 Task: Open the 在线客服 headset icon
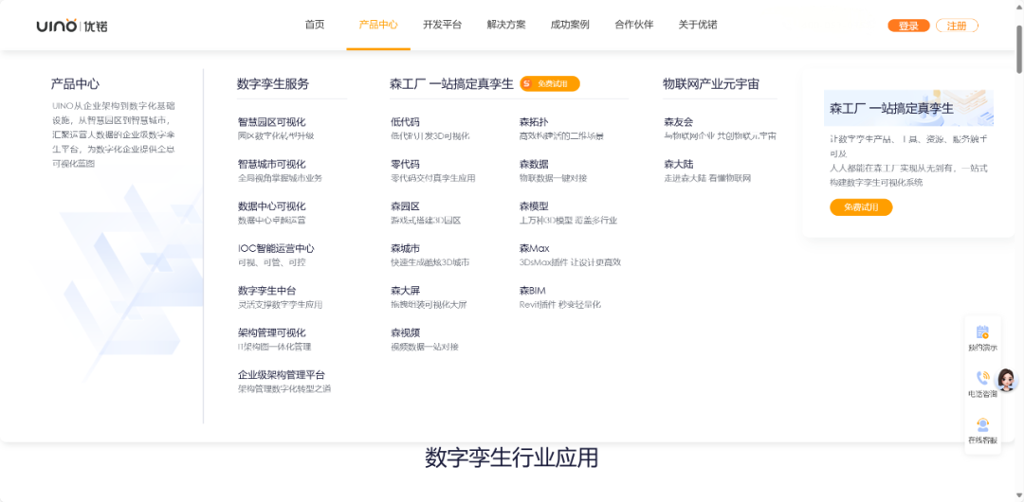coord(982,424)
